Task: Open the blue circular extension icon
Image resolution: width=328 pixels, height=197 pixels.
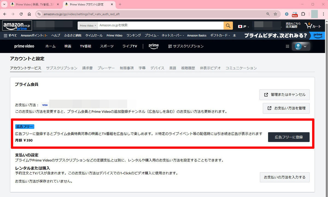Action: pos(286,14)
